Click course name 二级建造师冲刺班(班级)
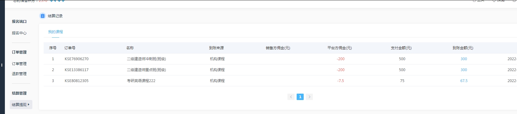 click(146, 59)
